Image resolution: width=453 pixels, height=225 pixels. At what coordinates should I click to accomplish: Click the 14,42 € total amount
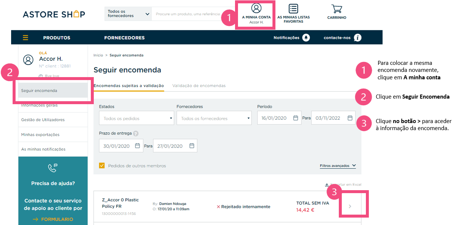(x=305, y=210)
